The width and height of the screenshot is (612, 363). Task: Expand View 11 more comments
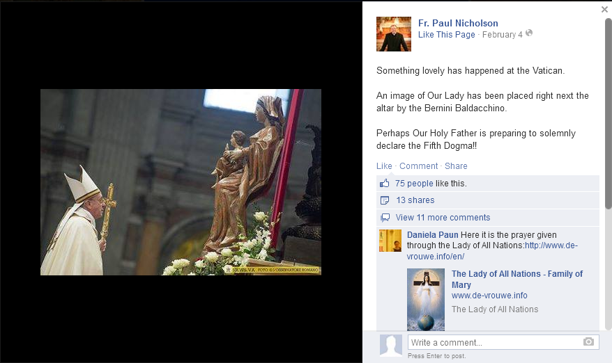443,218
